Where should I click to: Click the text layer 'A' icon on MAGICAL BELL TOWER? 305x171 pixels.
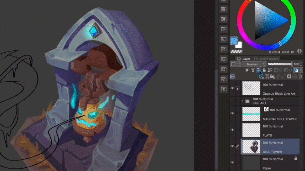266,109
